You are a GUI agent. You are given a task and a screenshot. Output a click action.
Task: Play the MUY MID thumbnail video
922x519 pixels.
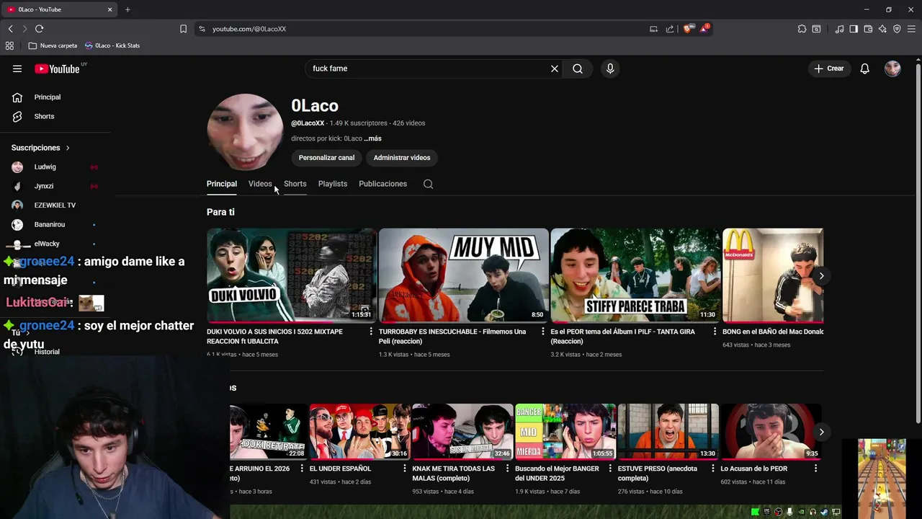click(x=463, y=275)
